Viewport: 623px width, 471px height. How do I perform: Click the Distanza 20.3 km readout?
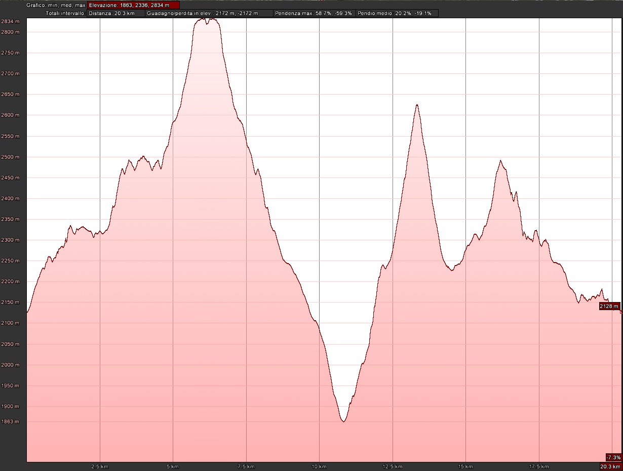(x=115, y=14)
